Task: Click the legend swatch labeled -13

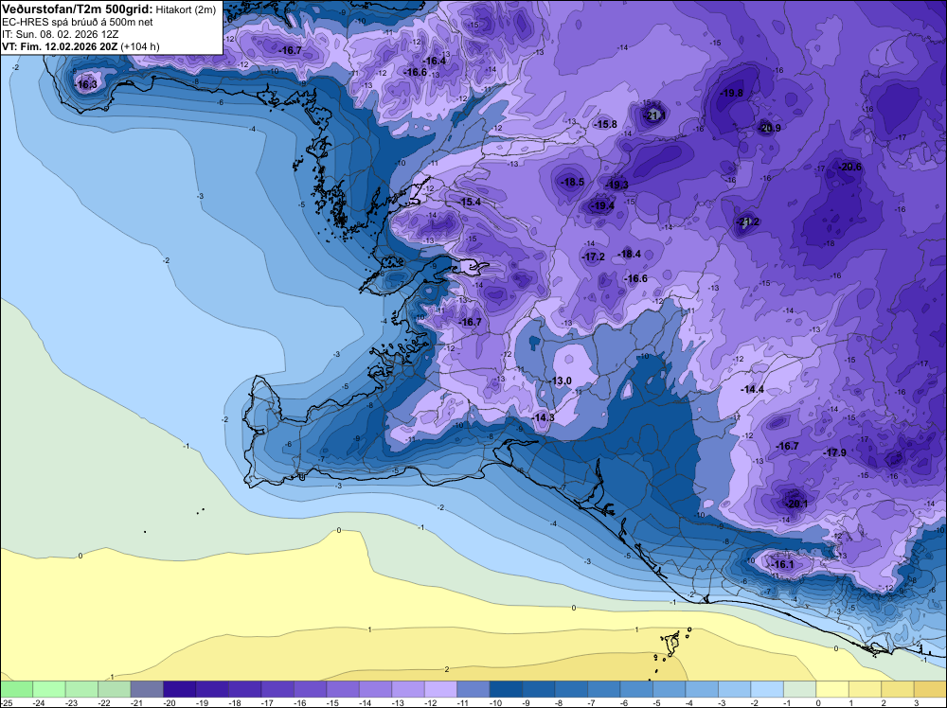Action: coord(407,689)
